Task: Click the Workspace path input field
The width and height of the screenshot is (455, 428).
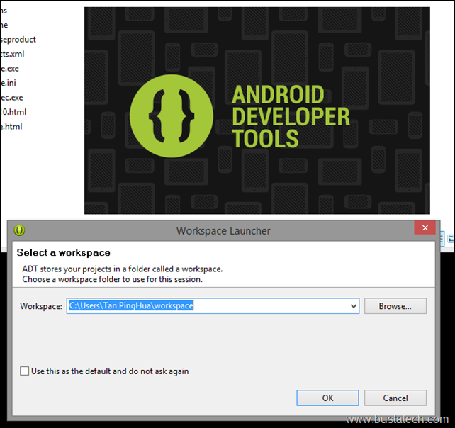Action: pyautogui.click(x=213, y=306)
